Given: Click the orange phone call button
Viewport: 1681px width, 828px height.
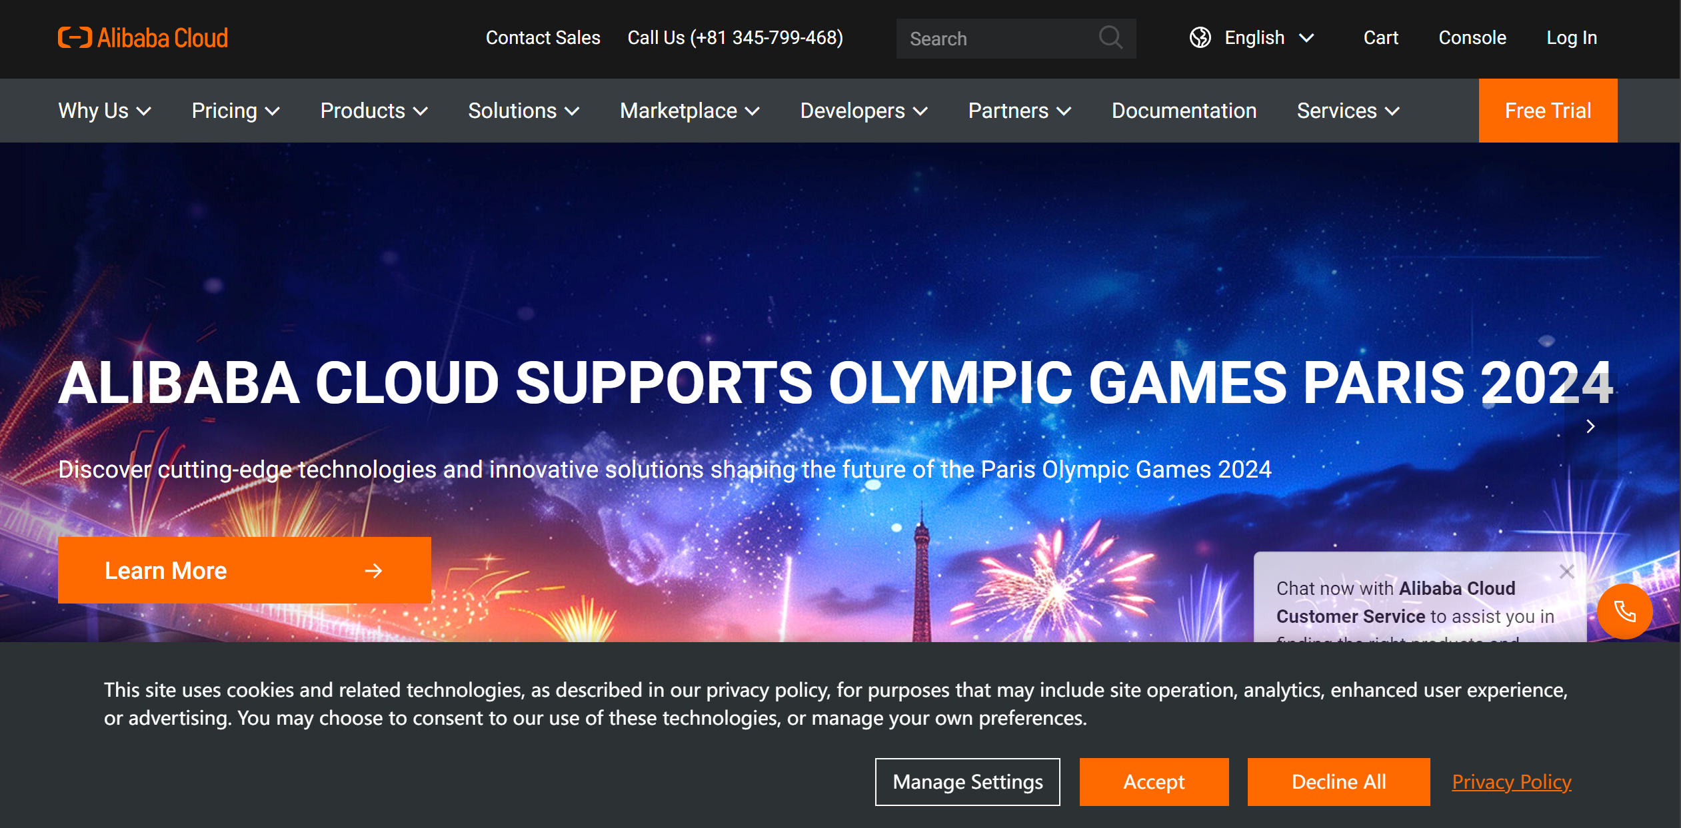Looking at the screenshot, I should [1624, 611].
